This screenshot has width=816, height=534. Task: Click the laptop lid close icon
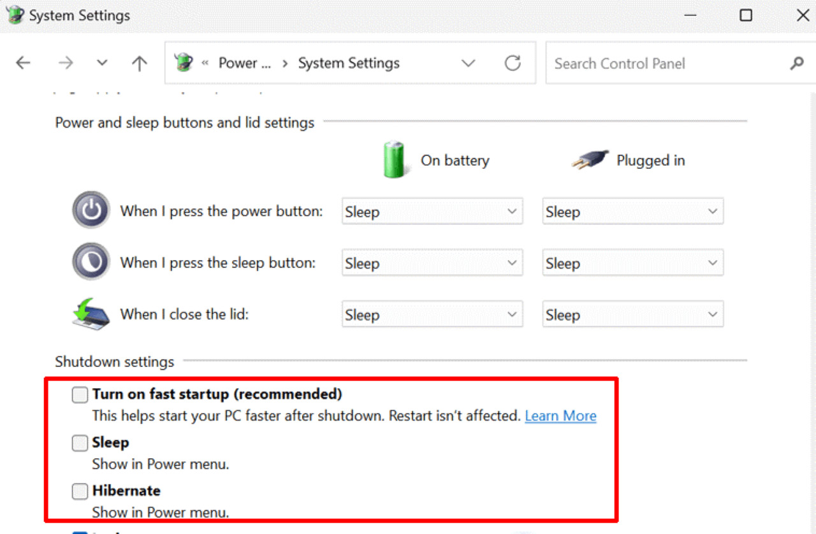[x=91, y=314]
